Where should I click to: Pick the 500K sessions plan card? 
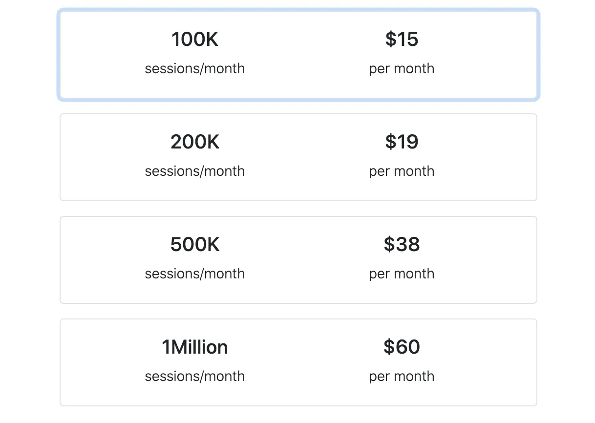click(x=298, y=260)
